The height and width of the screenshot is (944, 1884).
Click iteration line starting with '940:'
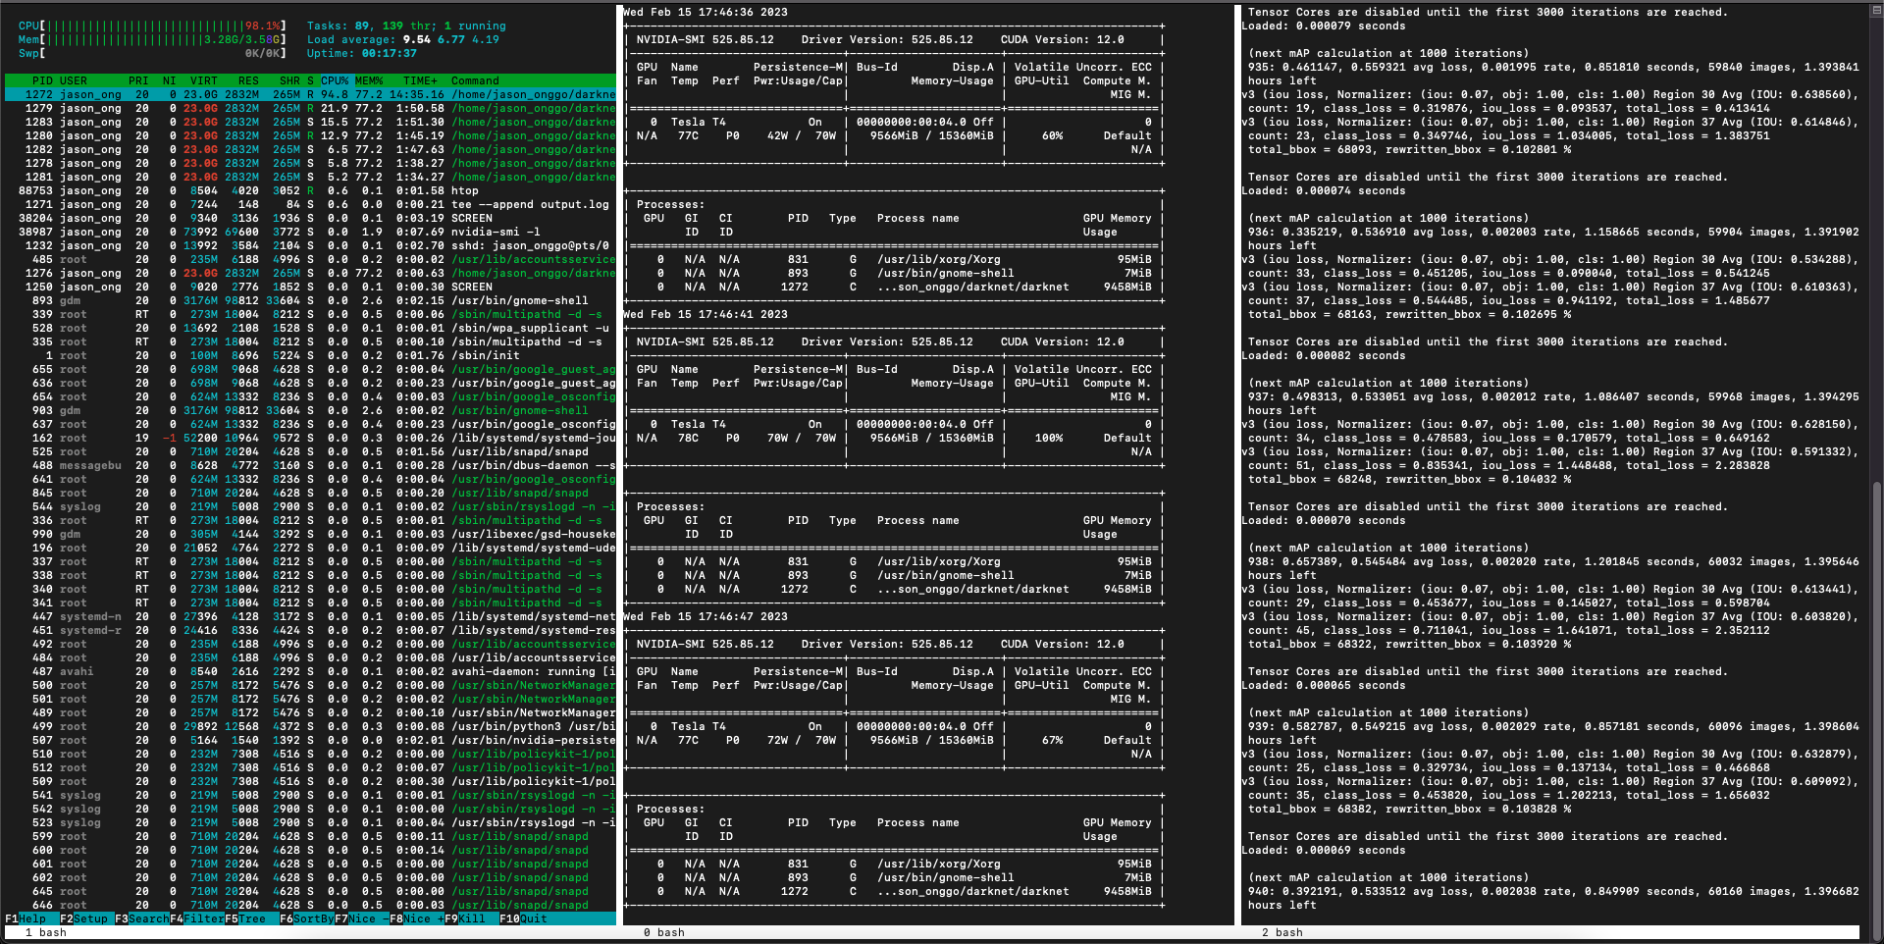(x=1552, y=891)
